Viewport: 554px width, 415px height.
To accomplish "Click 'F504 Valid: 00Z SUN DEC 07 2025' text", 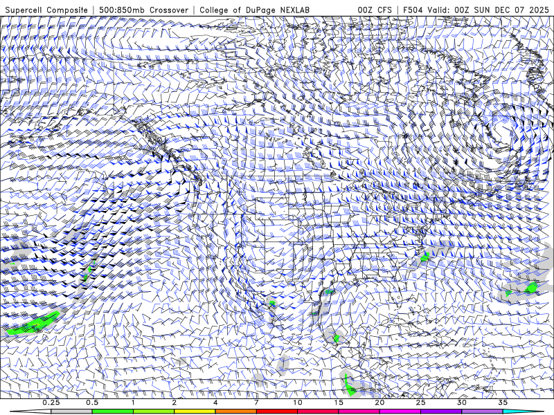I will tap(476, 10).
